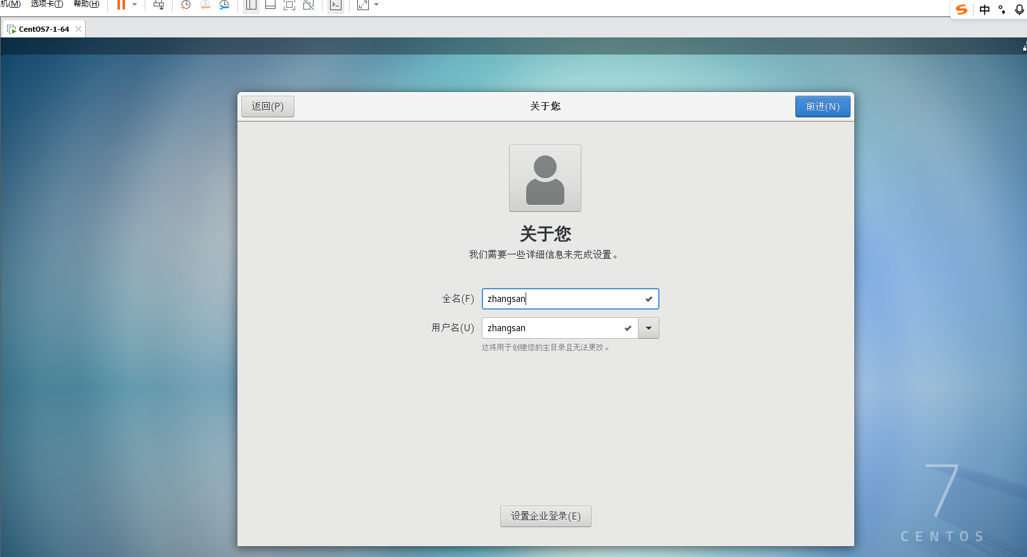Toggle the console view icon
This screenshot has height=557, width=1027.
point(336,5)
